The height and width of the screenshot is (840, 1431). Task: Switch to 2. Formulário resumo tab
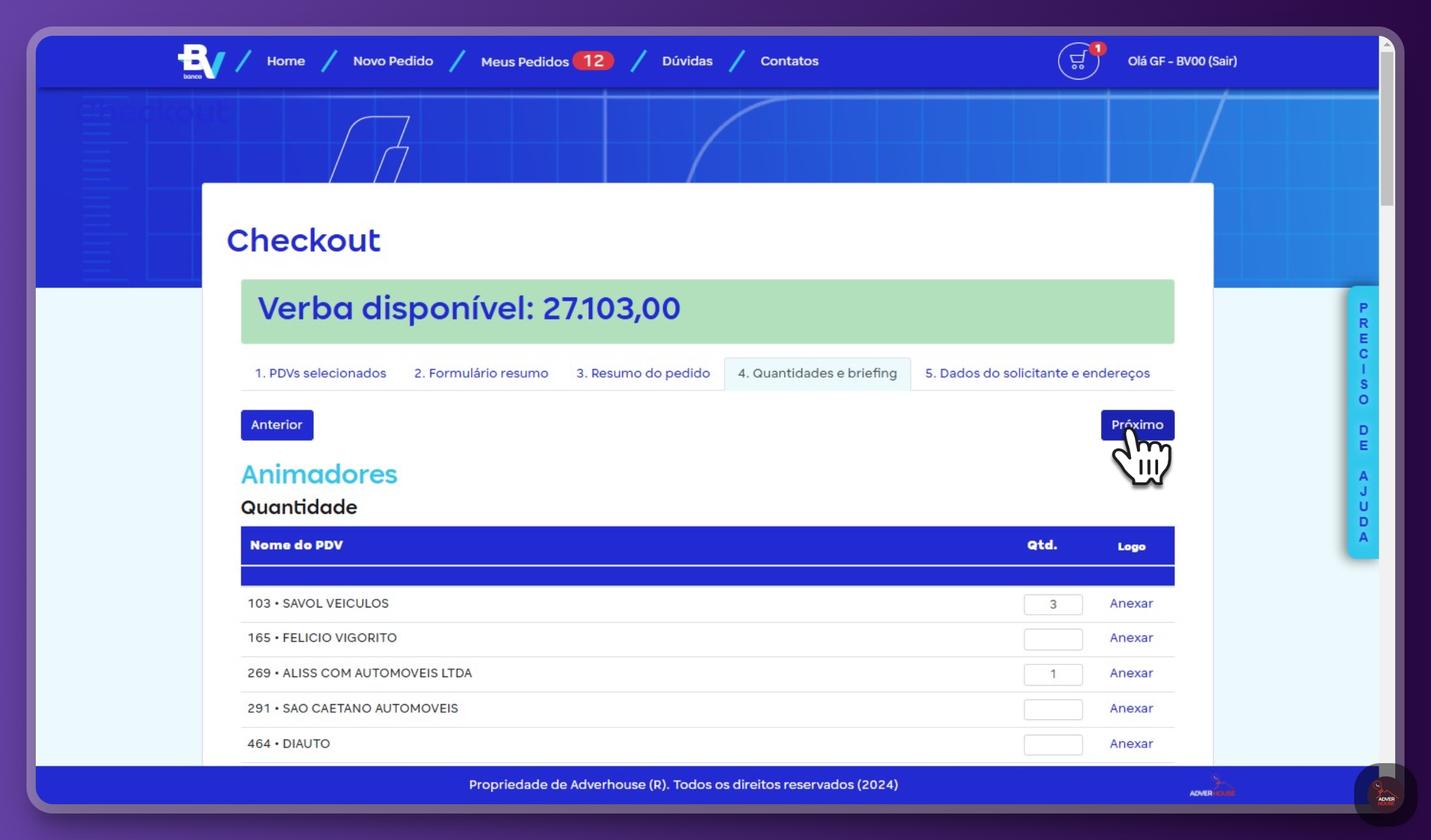pos(481,373)
